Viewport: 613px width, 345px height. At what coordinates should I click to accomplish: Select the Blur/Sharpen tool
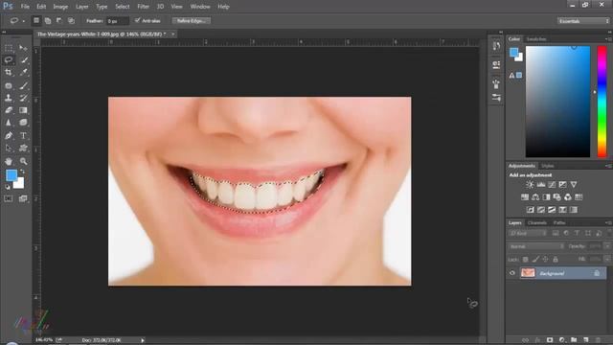(9, 123)
